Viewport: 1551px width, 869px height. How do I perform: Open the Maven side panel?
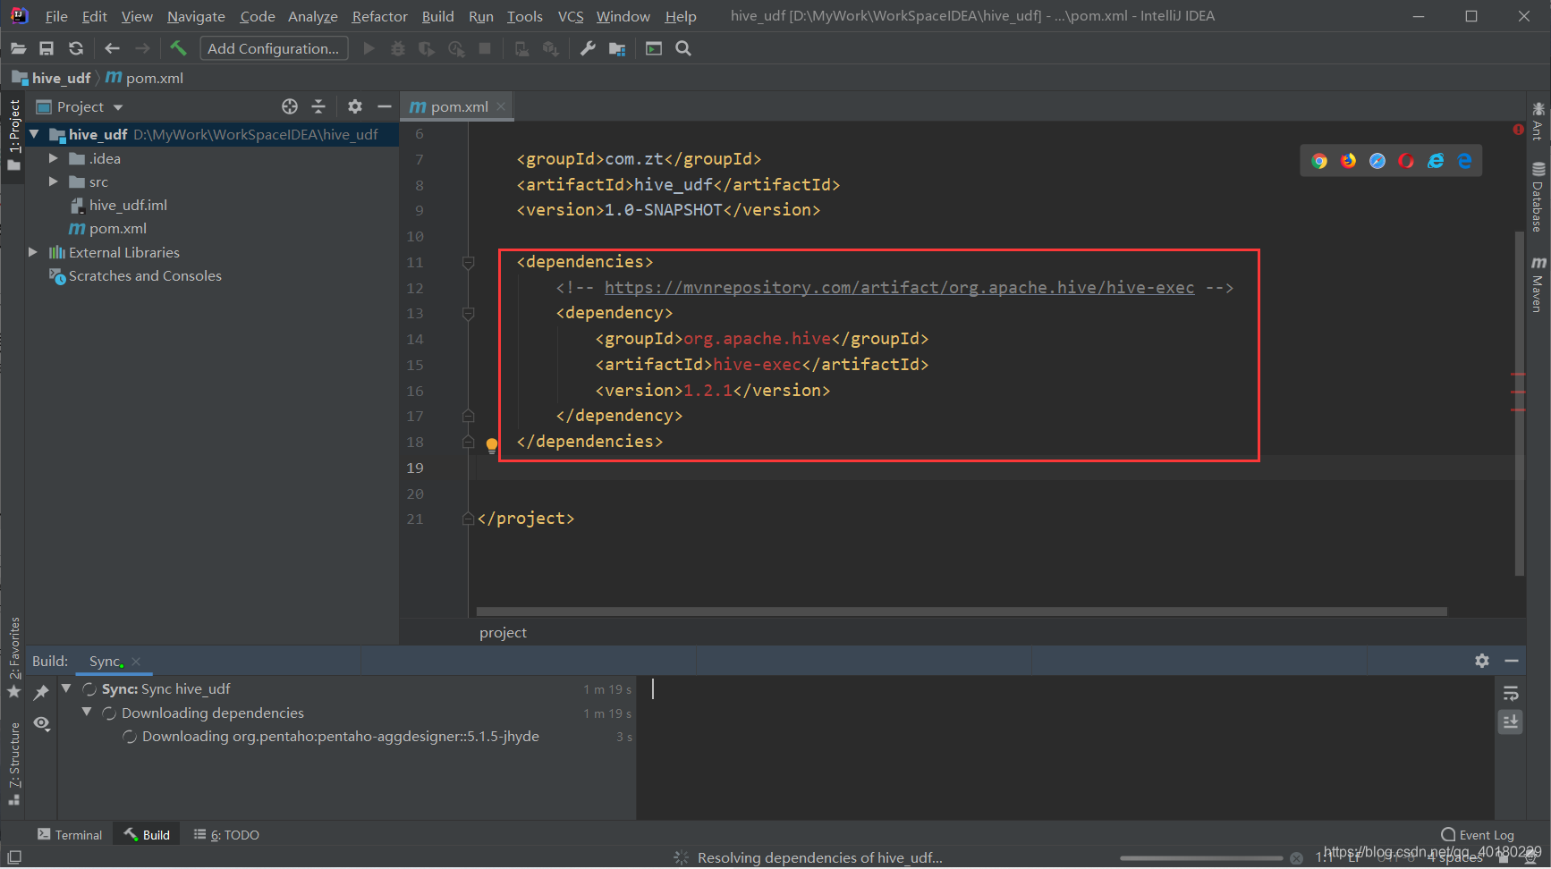(x=1538, y=284)
